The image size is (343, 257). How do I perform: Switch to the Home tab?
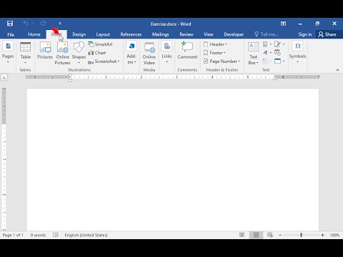[x=34, y=34]
